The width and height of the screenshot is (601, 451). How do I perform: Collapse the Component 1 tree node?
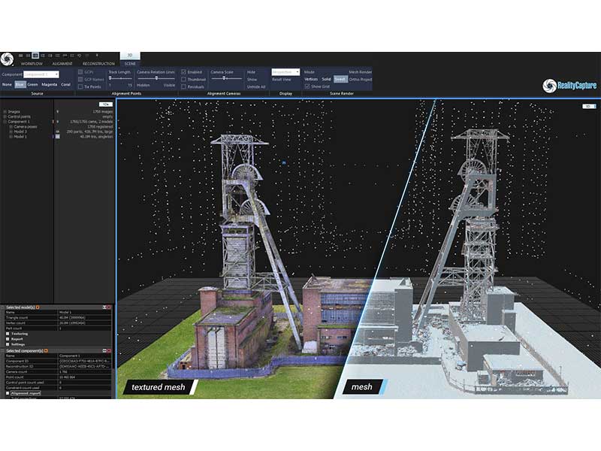coord(5,122)
